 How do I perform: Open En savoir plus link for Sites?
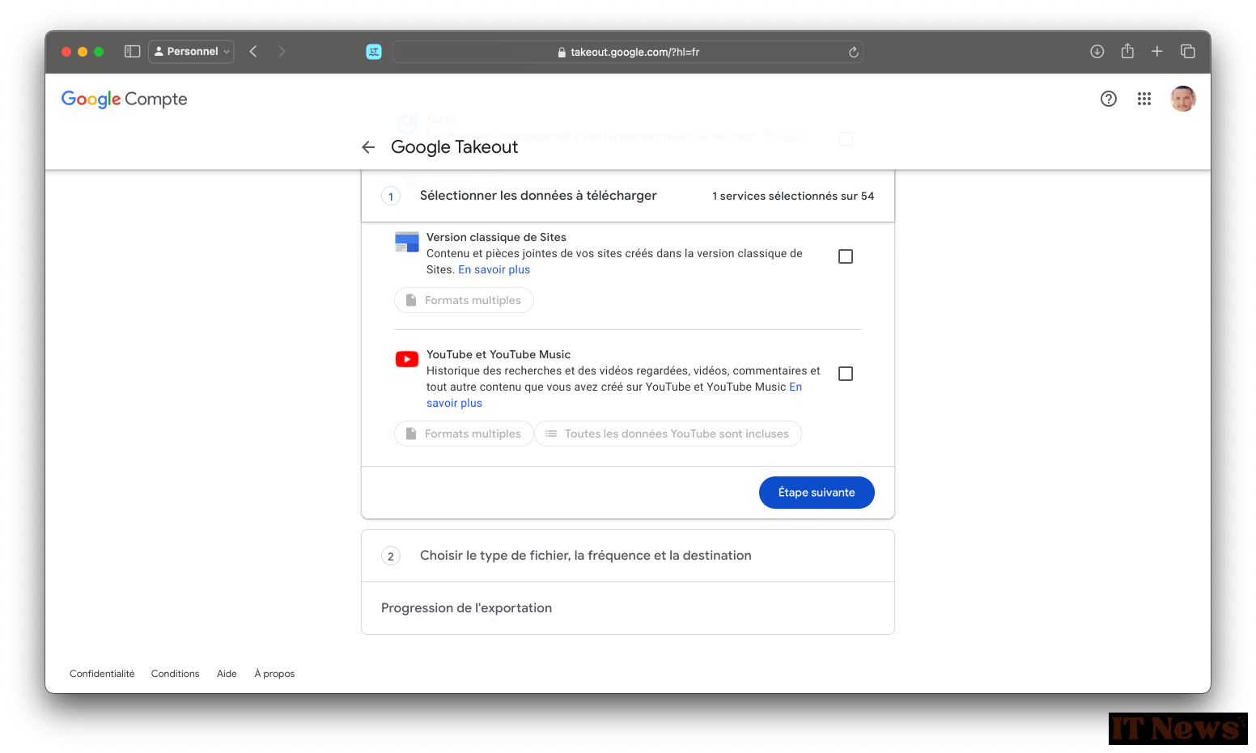(494, 270)
